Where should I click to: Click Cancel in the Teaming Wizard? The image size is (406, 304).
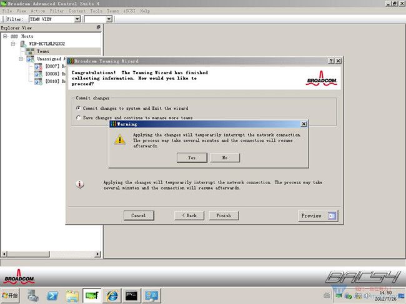[x=139, y=215]
